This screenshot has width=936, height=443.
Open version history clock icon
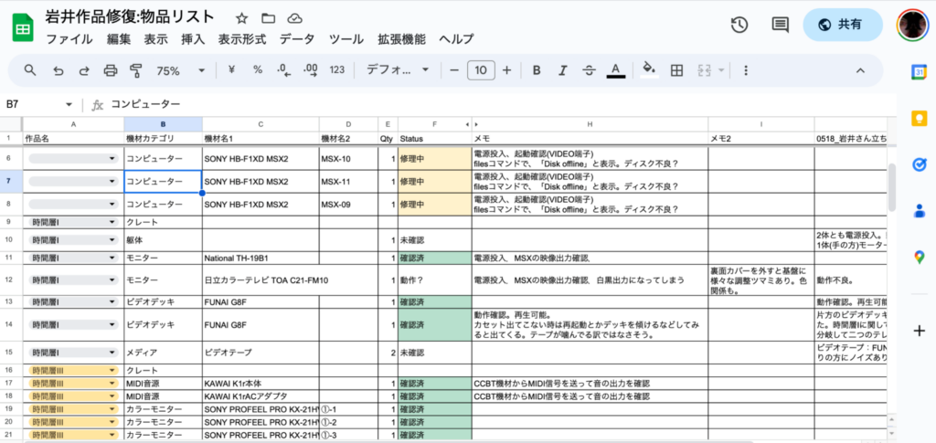coord(739,25)
